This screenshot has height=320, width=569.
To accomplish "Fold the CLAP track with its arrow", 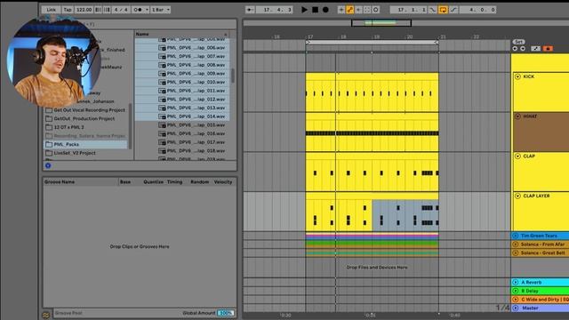I will (x=517, y=156).
